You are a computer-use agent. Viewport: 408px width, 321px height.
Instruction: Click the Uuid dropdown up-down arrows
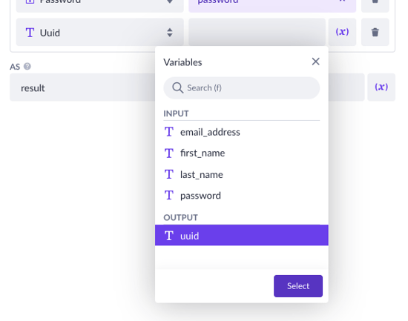(x=170, y=33)
